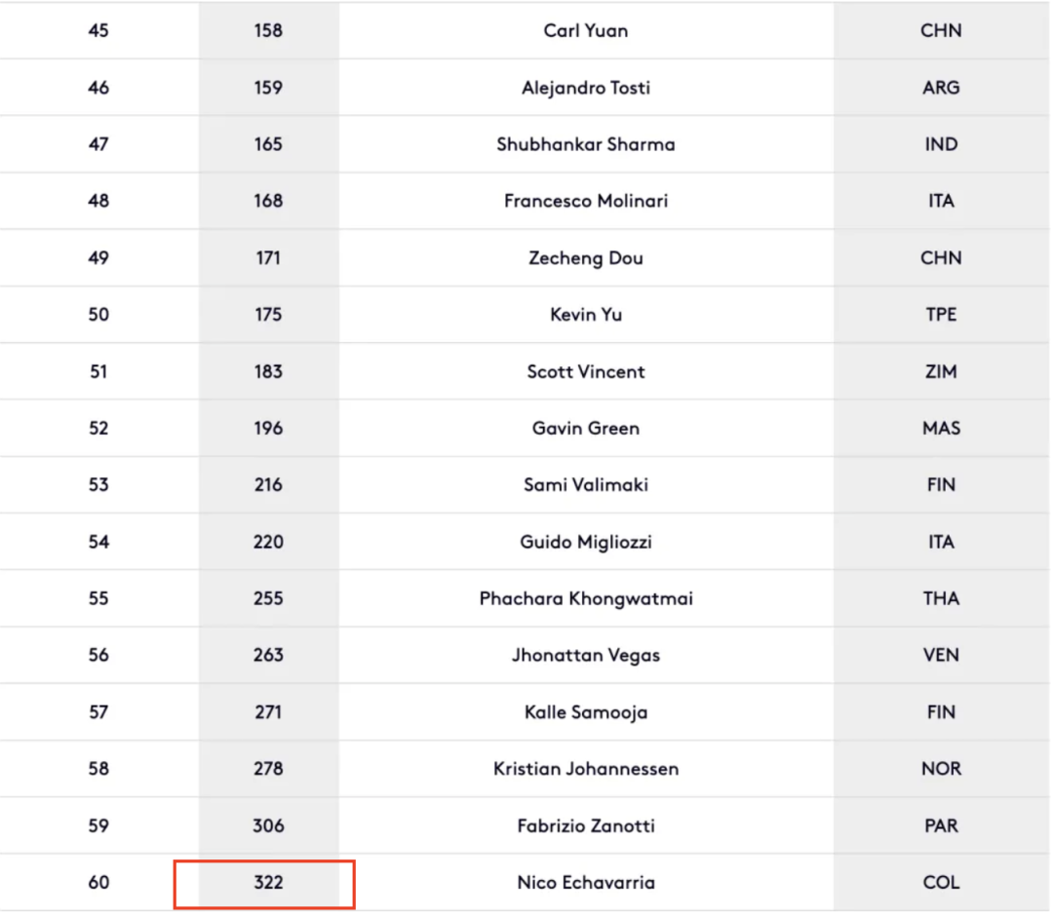
Task: Select the world ranking 158 cell
Action: (x=268, y=31)
